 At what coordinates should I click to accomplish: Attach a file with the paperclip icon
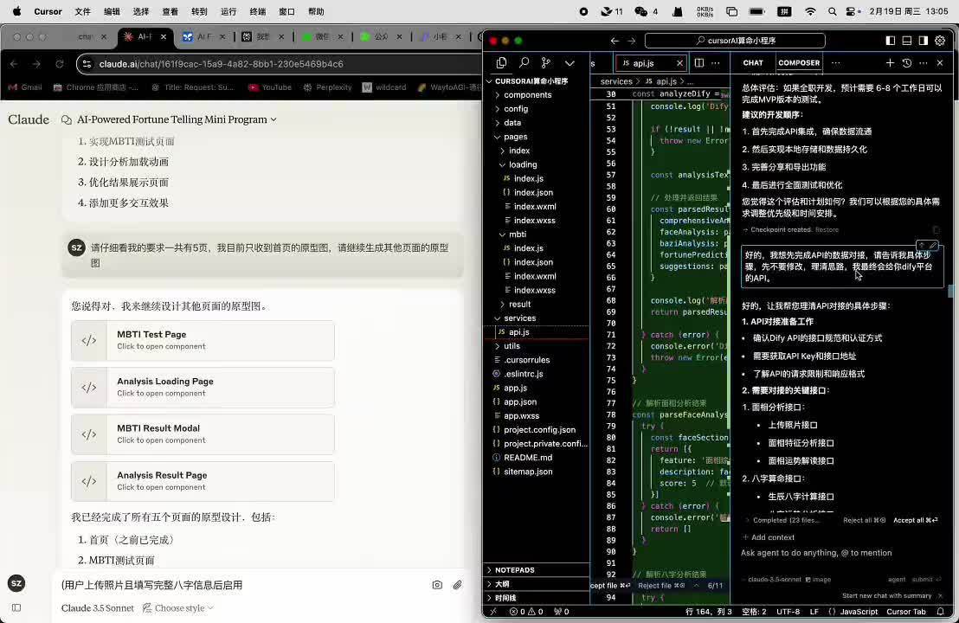click(x=458, y=585)
